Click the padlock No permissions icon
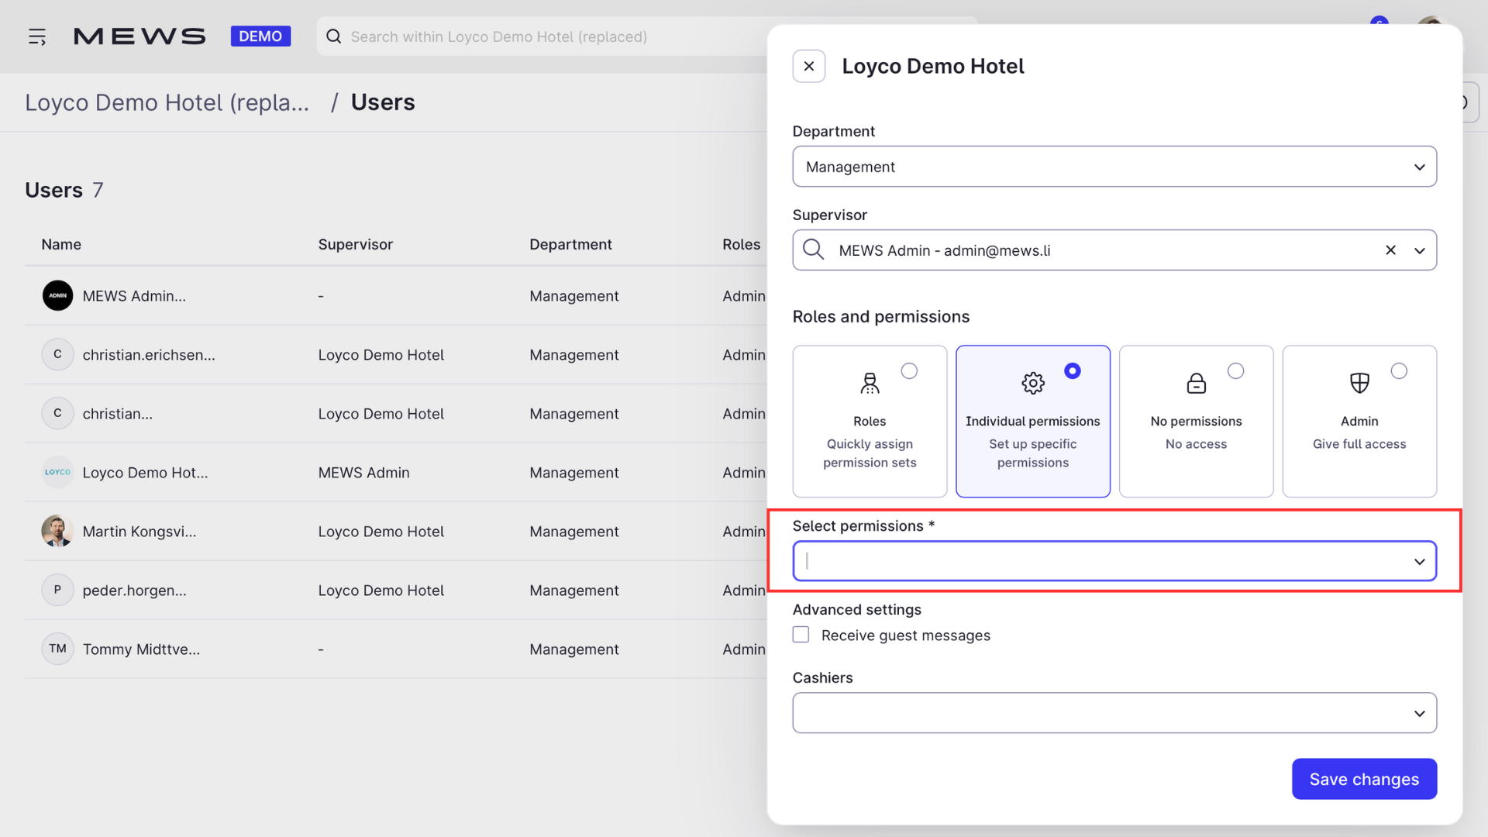This screenshot has width=1488, height=837. [x=1196, y=383]
